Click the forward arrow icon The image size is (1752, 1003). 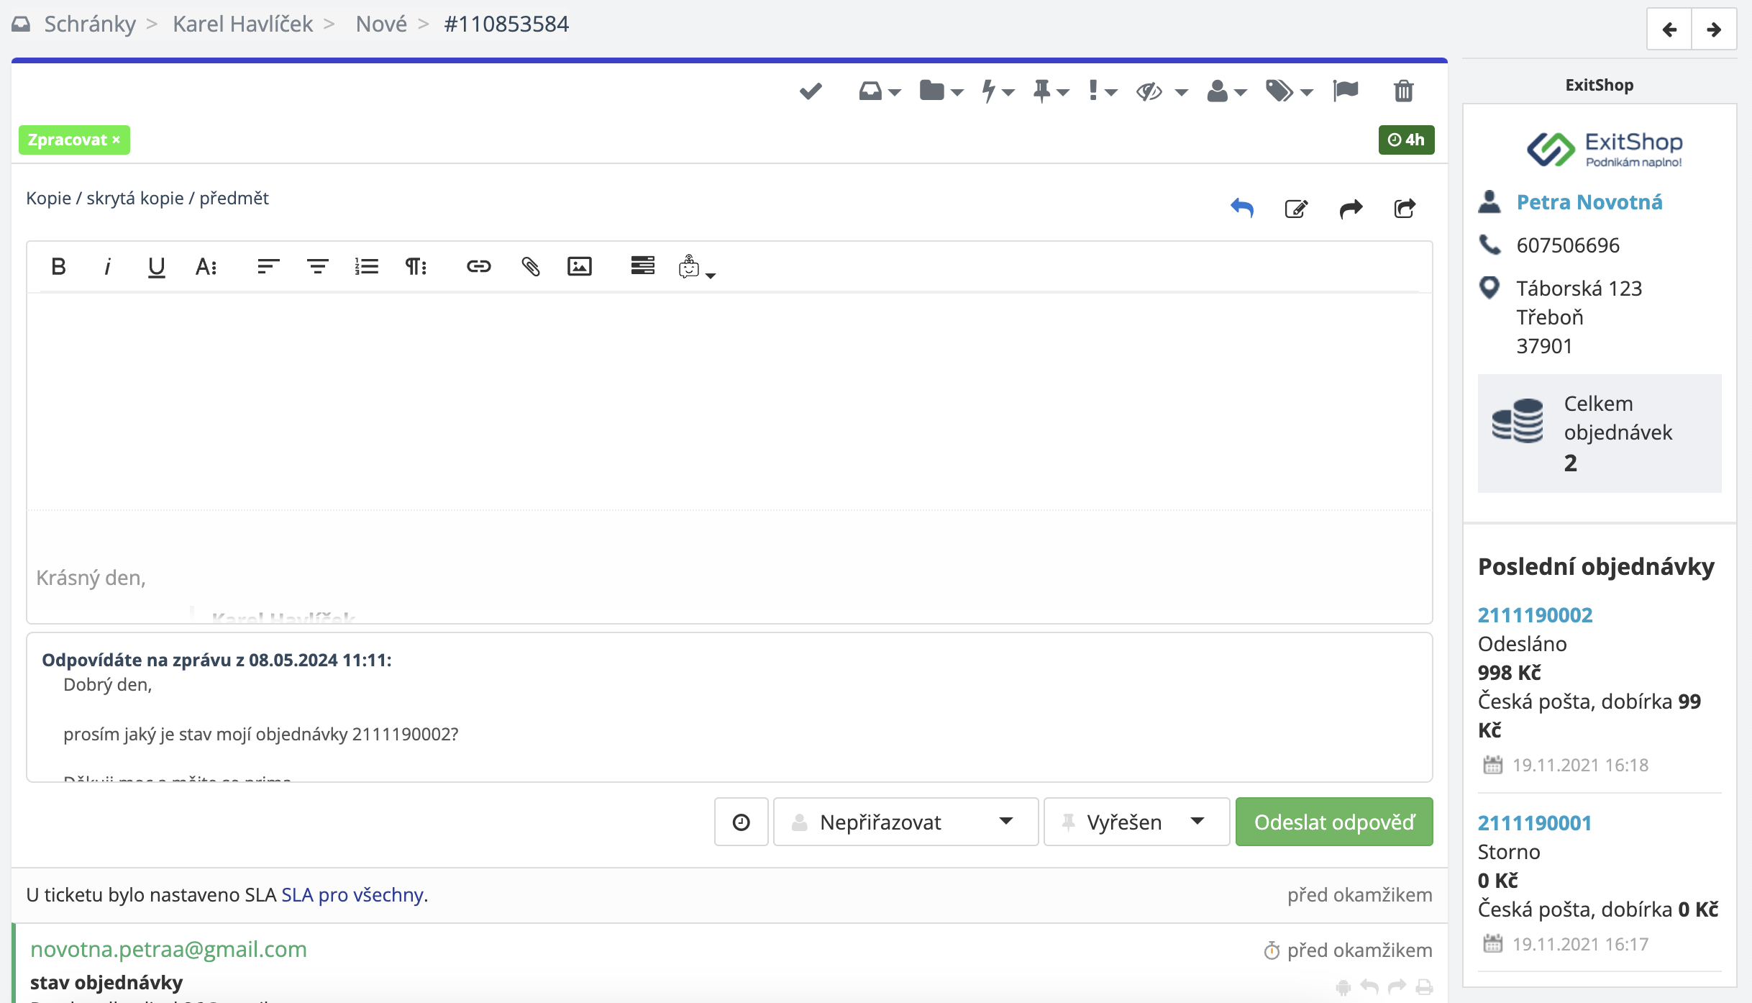pos(1351,209)
